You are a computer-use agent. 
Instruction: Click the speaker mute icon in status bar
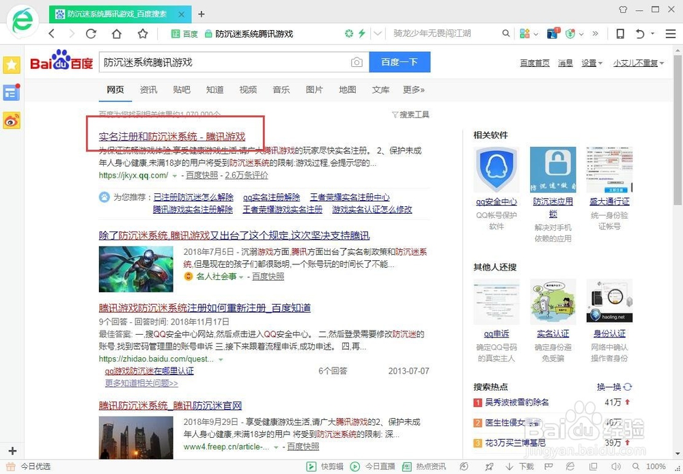615,466
